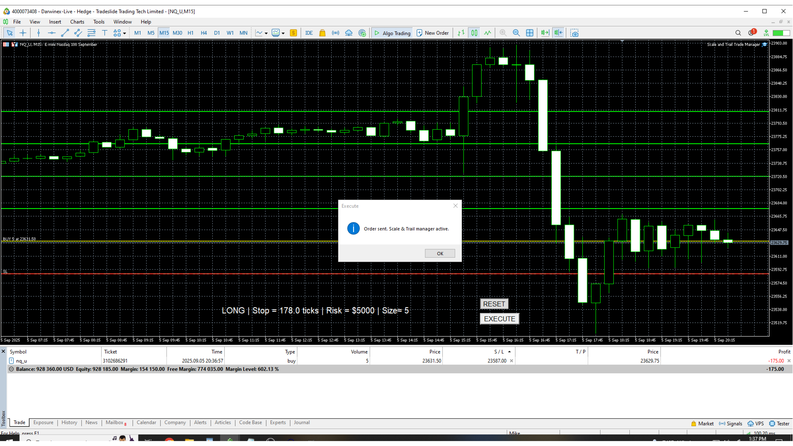Open the Signals broadcast icon
Image resolution: width=793 pixels, height=446 pixels.
[336, 33]
